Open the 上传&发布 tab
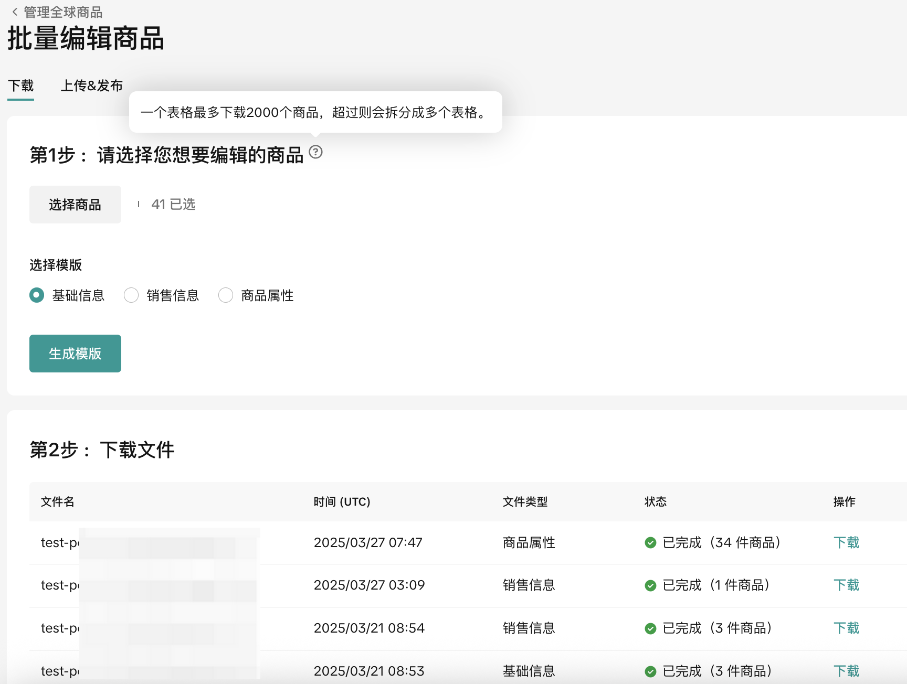This screenshot has width=907, height=684. [x=92, y=85]
